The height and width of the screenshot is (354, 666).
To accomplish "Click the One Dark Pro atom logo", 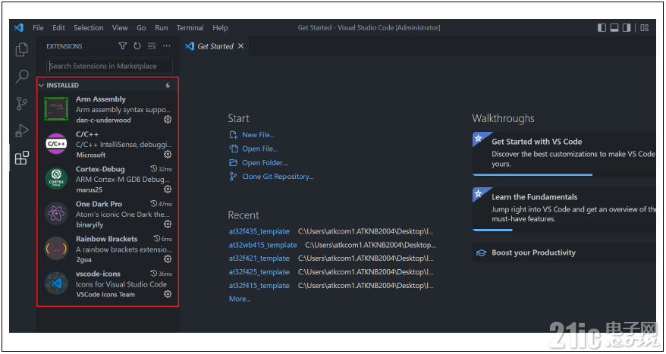I will (x=56, y=214).
